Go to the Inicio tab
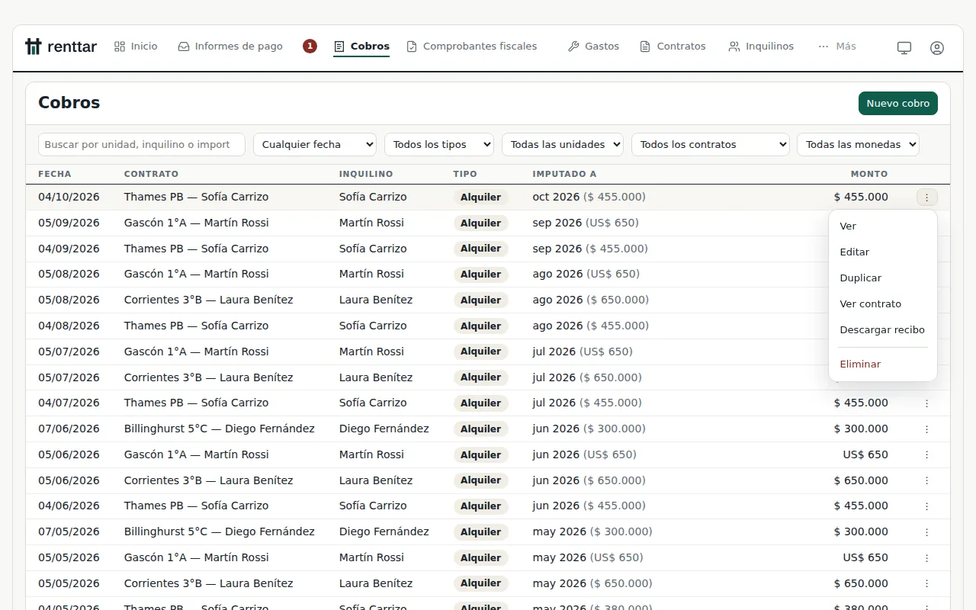 click(x=136, y=47)
